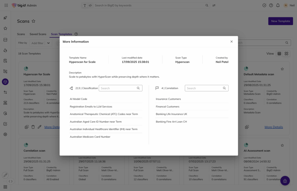Open the app launcher grid menu
Viewport: 297px width, 191px height.
click(x=5, y=5)
